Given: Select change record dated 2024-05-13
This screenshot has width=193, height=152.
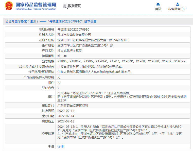Looking at the screenshot, I should [x=119, y=132].
